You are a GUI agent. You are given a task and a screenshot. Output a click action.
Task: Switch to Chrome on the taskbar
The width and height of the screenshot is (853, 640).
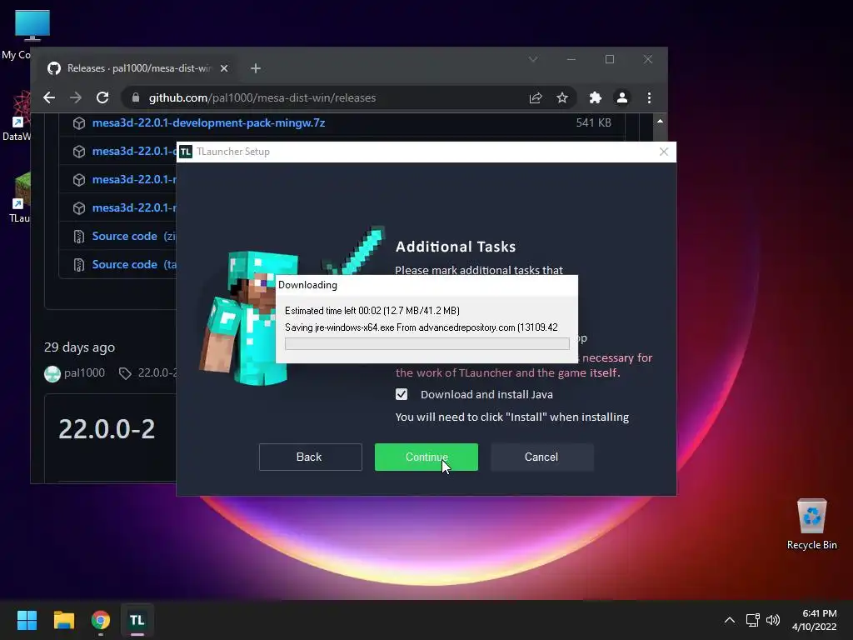[101, 620]
